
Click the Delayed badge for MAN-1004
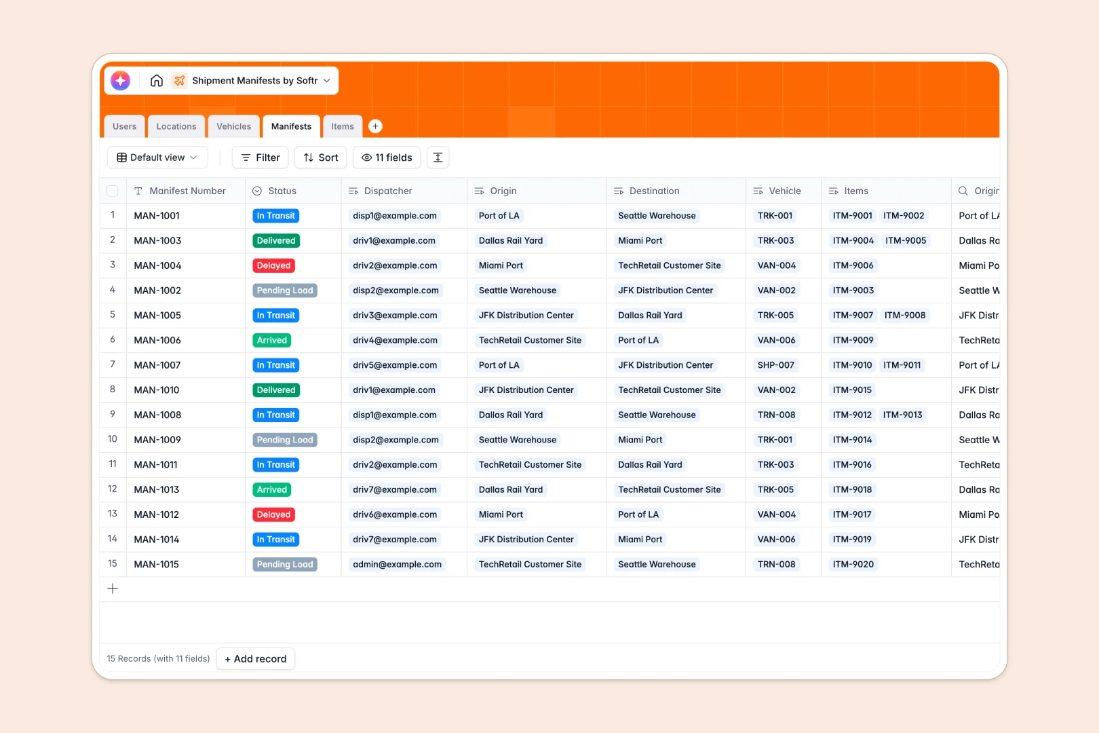(273, 265)
